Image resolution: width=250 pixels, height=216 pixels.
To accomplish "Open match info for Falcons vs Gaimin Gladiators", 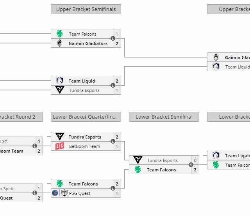I will click(113, 39).
